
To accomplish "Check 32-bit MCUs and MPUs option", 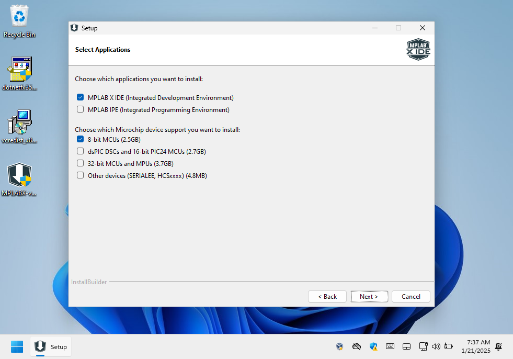I will pos(80,163).
